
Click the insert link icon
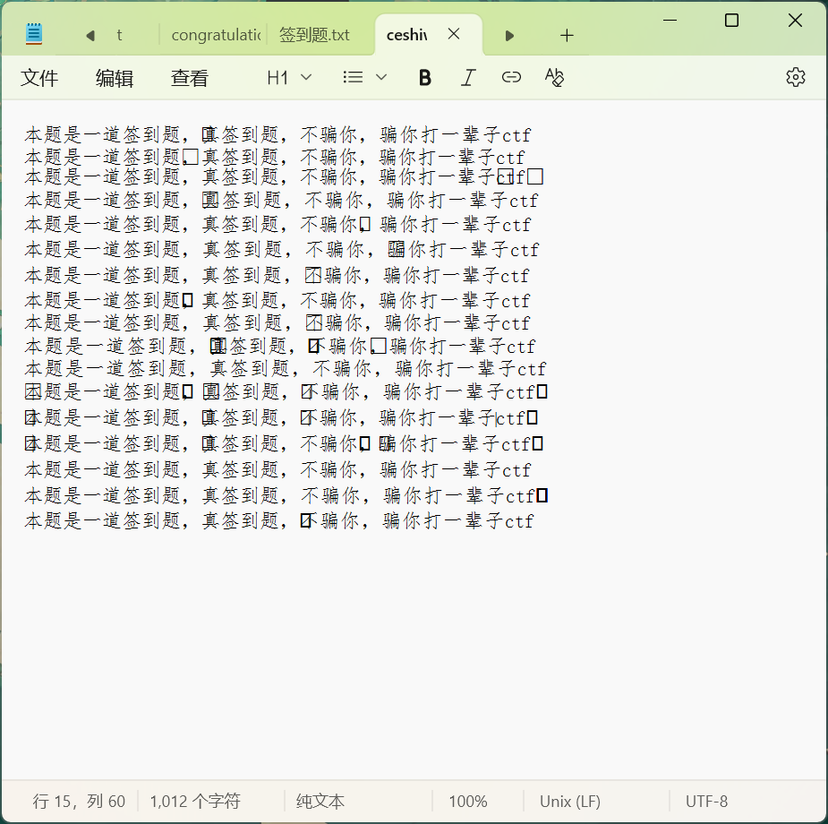point(511,78)
